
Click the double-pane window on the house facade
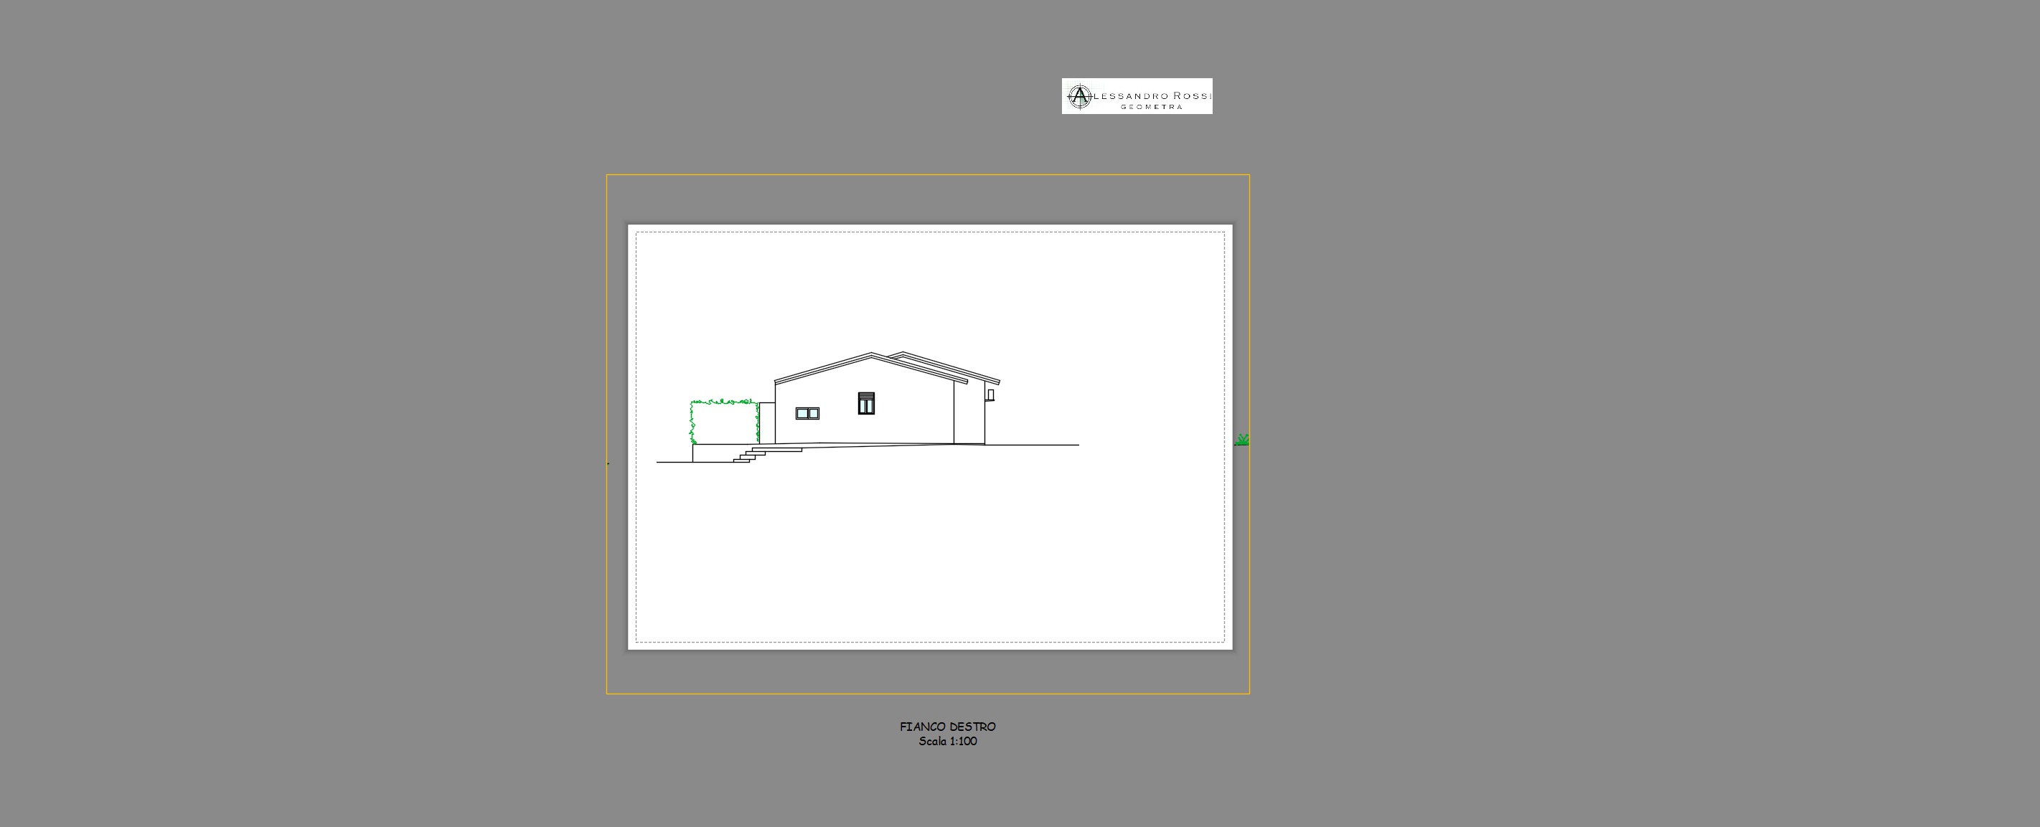807,413
